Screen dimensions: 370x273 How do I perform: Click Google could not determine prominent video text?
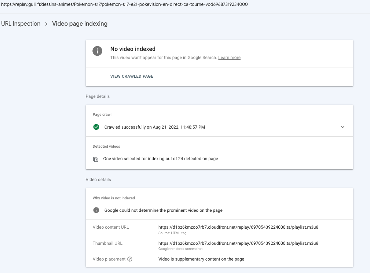(x=163, y=210)
